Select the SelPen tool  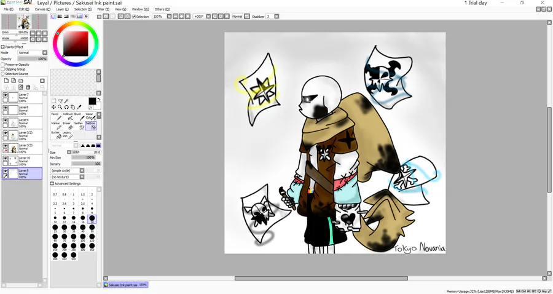coord(79,125)
